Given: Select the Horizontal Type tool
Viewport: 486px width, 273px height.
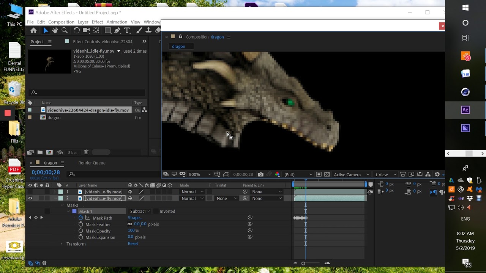Looking at the screenshot, I should (127, 31).
